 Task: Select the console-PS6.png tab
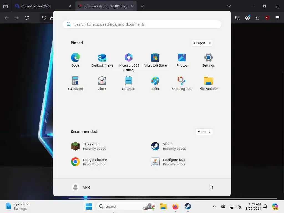tap(106, 6)
